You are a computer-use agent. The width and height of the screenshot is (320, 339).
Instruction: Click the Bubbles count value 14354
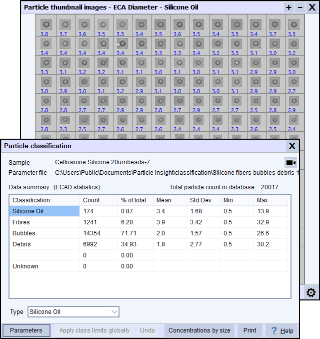tap(92, 233)
